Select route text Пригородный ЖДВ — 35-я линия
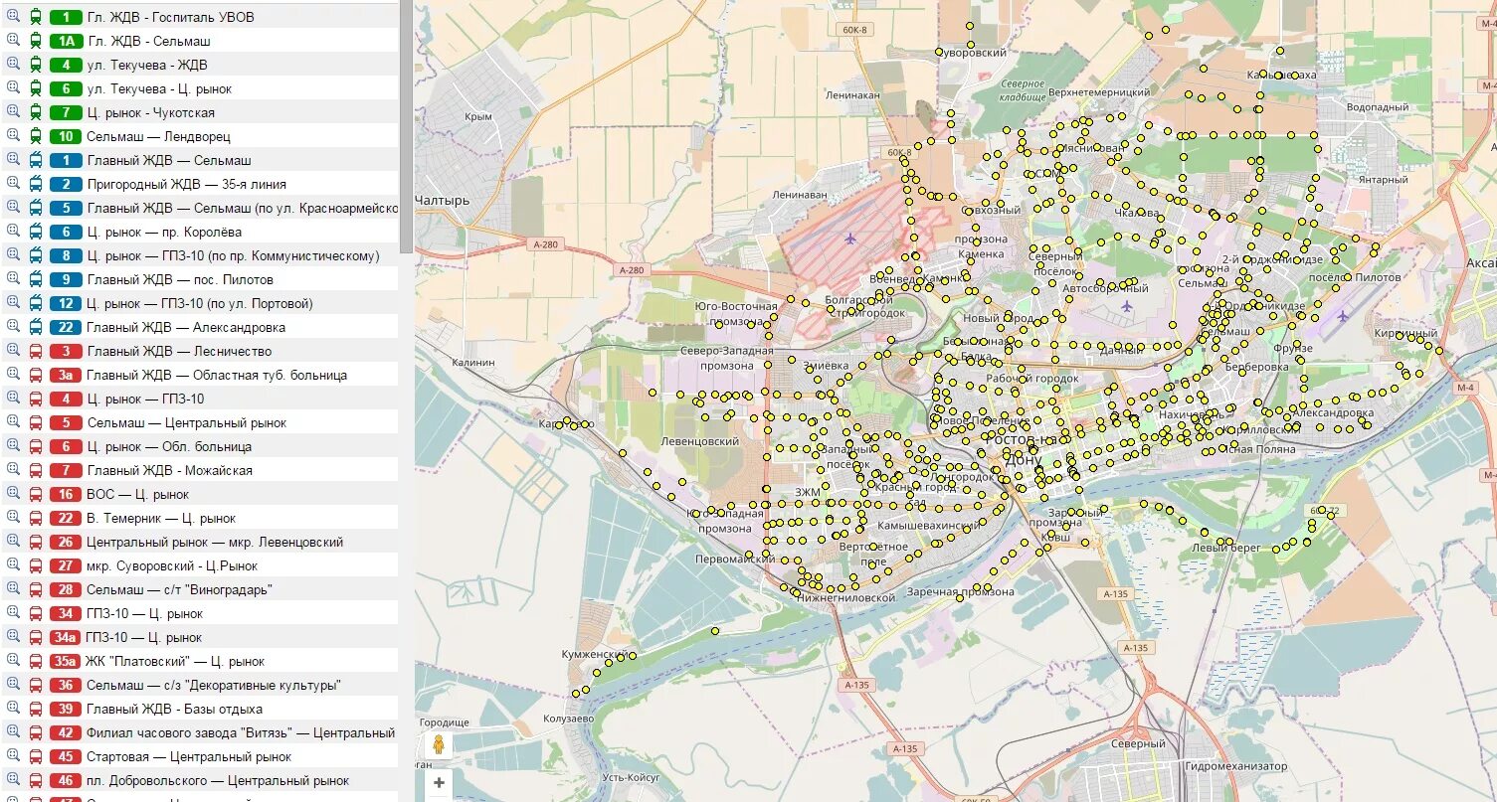Image resolution: width=1497 pixels, height=802 pixels. point(187,184)
